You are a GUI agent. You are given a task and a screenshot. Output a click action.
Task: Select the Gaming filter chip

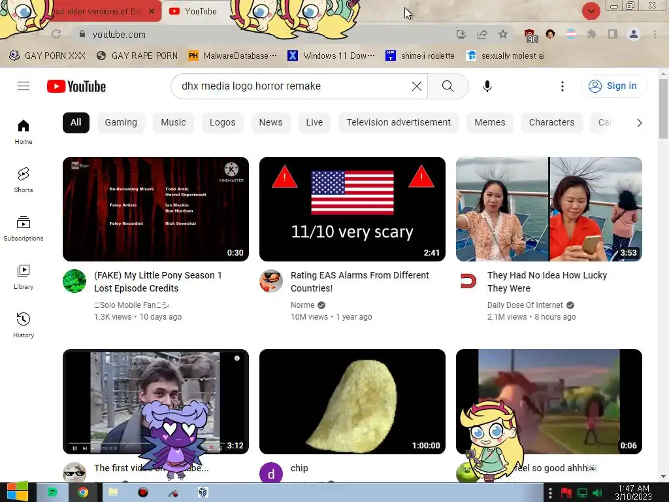tap(121, 122)
